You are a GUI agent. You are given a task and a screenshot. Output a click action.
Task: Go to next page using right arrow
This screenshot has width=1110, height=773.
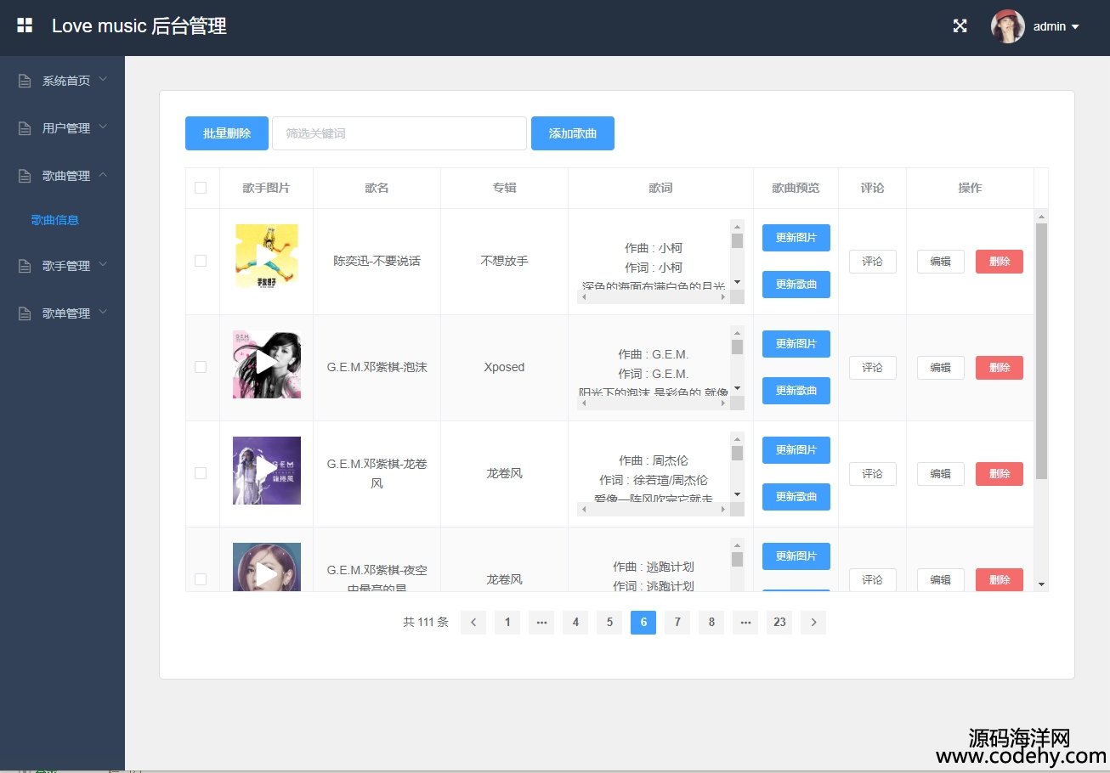click(813, 623)
